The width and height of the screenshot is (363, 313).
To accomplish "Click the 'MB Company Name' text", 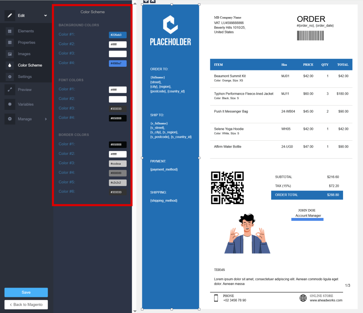I will point(228,17).
